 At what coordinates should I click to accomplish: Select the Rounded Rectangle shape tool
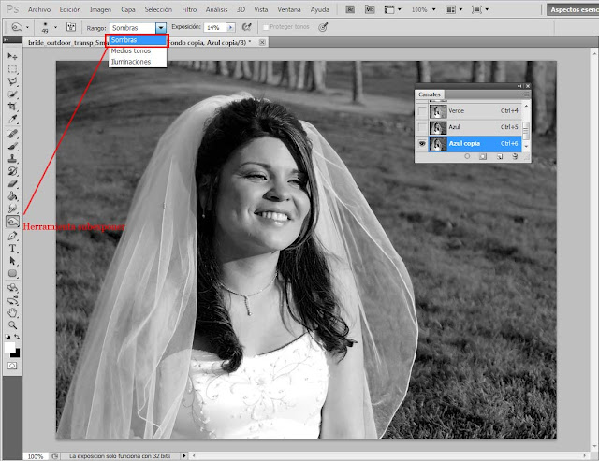(x=12, y=274)
